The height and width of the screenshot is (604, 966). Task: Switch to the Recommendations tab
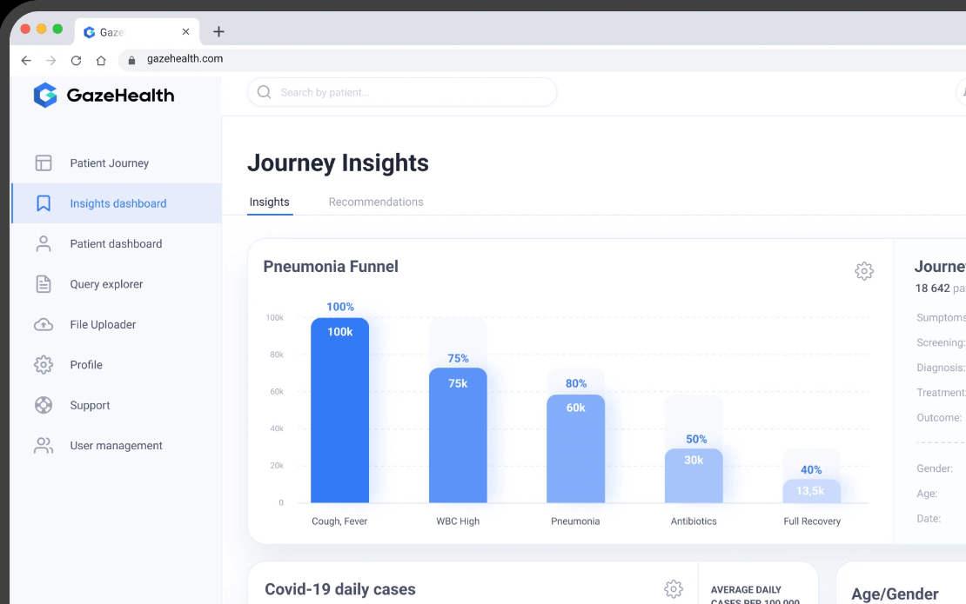click(376, 202)
